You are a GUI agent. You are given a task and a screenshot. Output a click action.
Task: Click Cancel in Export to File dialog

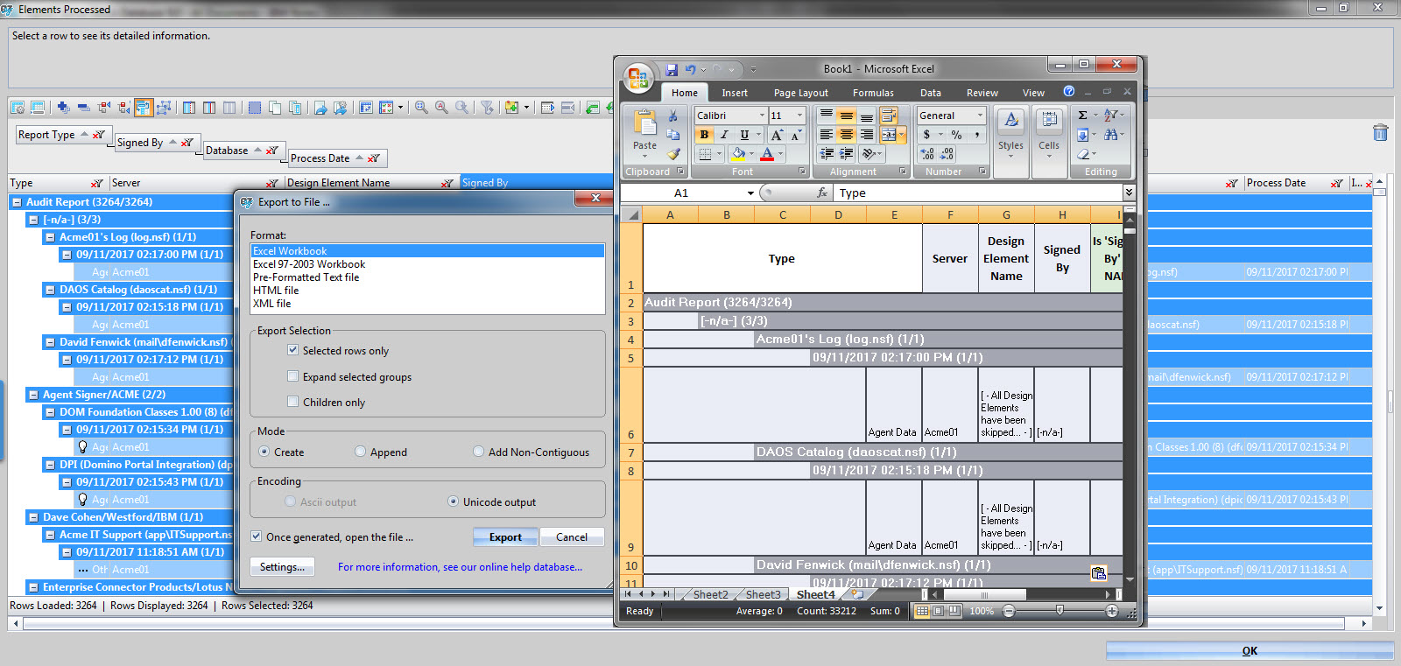point(572,536)
